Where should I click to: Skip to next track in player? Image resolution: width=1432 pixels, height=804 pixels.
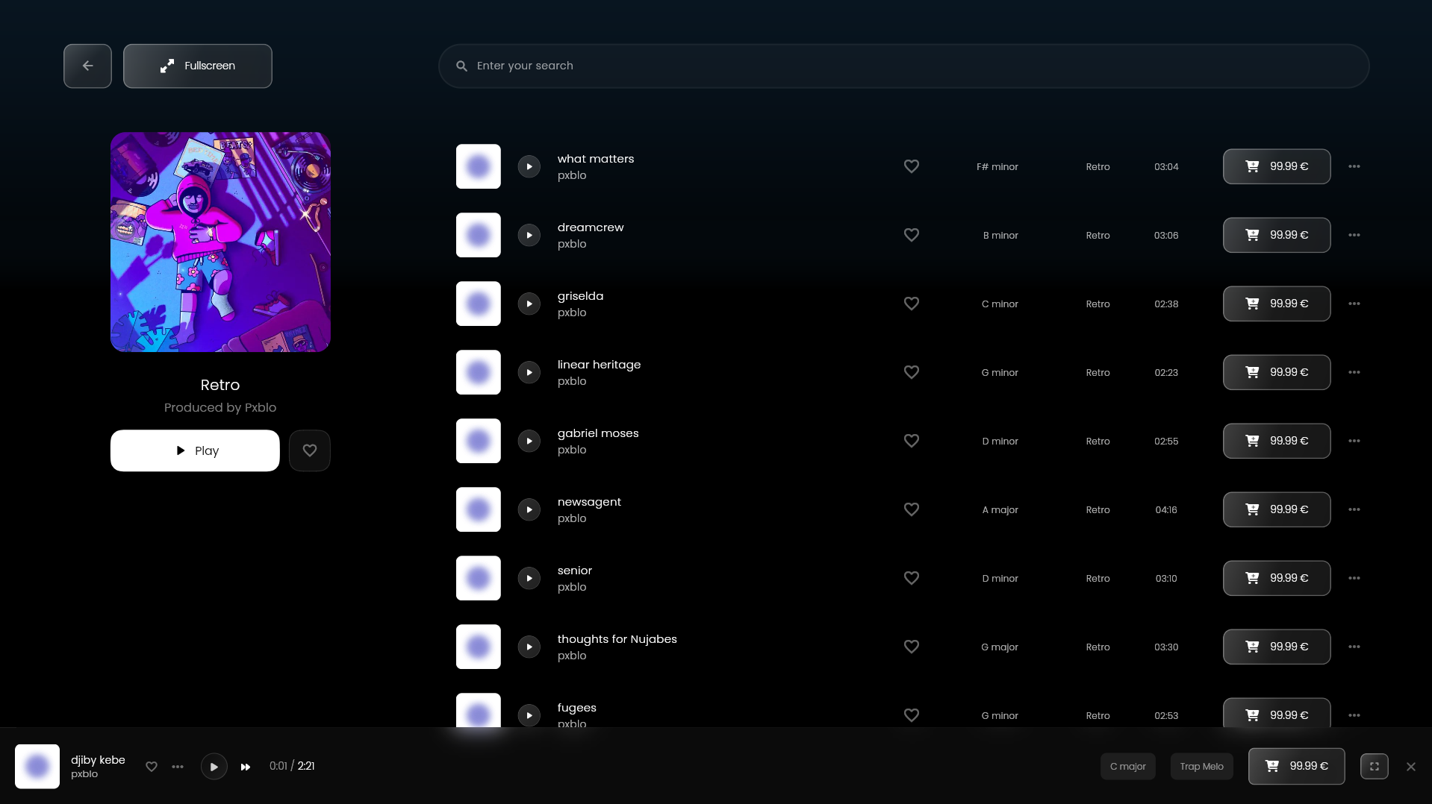[x=246, y=767]
